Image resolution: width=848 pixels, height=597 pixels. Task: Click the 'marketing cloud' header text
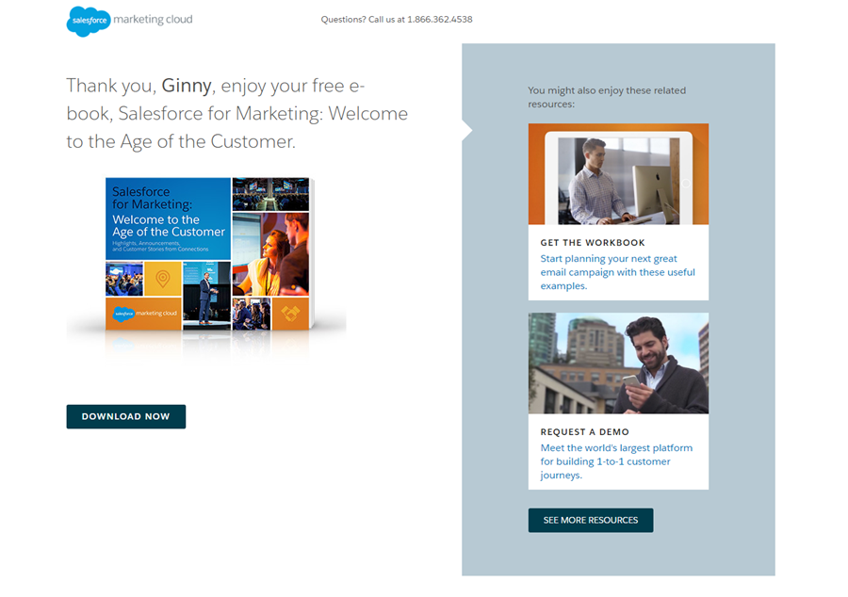click(153, 20)
